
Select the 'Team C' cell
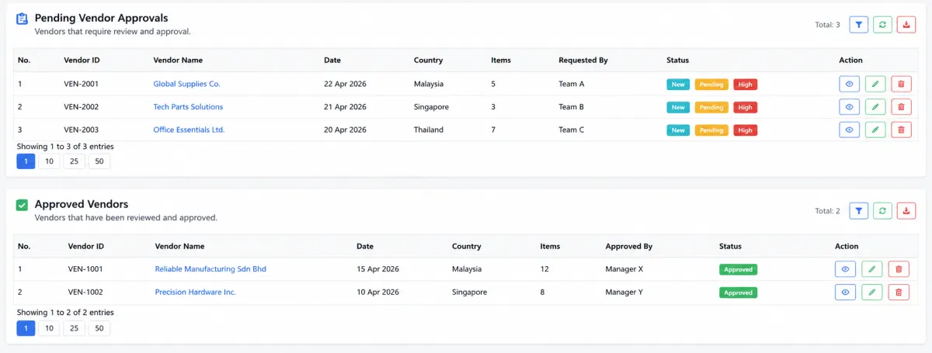(572, 130)
